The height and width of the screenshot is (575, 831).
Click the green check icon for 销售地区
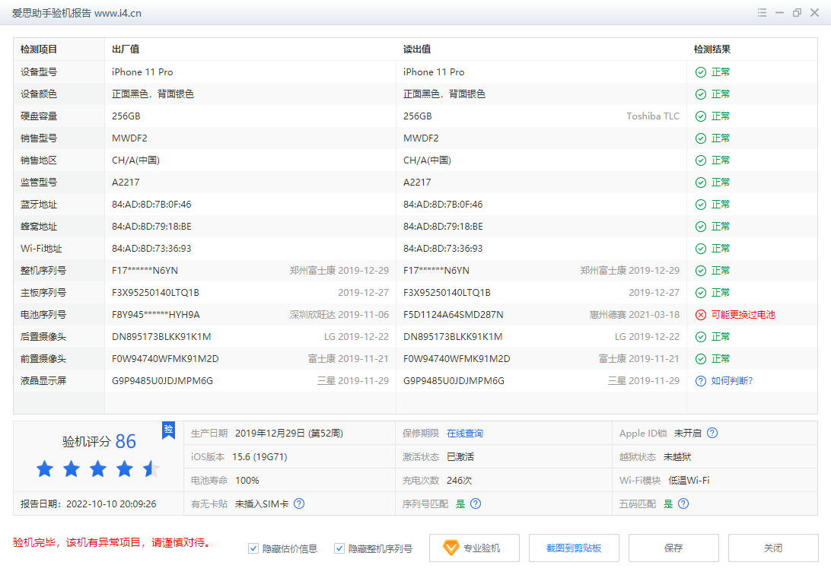coord(701,160)
